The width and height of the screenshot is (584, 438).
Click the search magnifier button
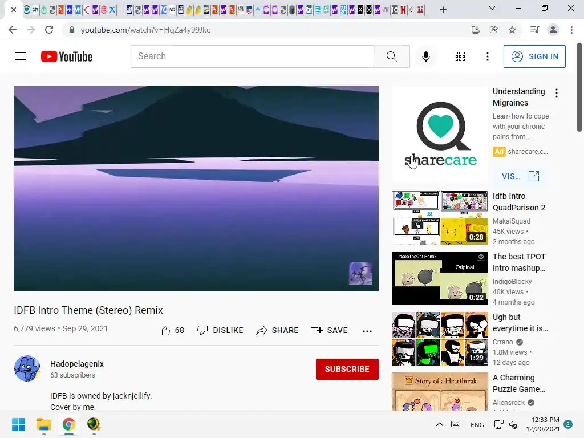tap(391, 56)
